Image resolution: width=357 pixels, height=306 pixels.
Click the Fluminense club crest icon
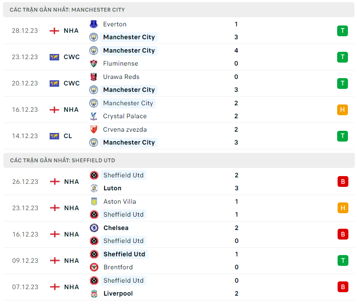pyautogui.click(x=94, y=63)
